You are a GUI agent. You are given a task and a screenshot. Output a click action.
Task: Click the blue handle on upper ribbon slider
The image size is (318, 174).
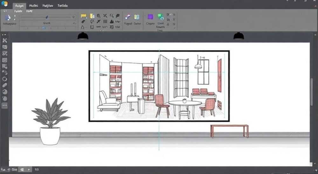[x=47, y=17]
